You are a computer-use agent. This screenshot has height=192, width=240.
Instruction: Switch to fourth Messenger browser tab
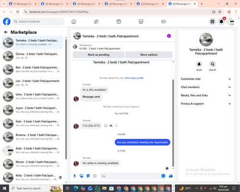118,4
